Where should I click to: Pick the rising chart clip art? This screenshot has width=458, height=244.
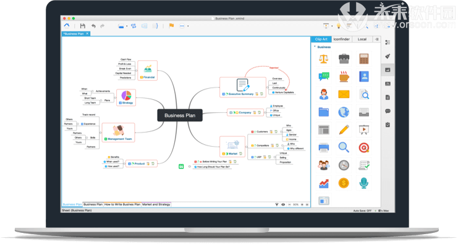pos(324,184)
